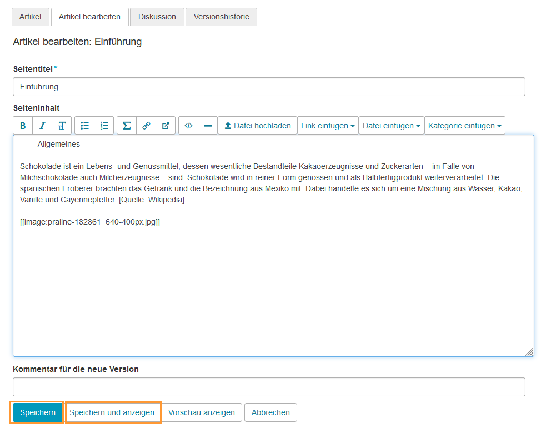The image size is (541, 433).
Task: Toggle bold formatting in the editor toolbar
Action: tap(23, 126)
